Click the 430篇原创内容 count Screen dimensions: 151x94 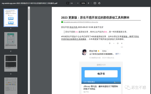click(x=95, y=58)
